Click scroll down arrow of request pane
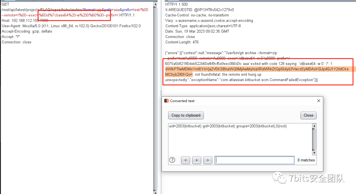The image size is (356, 194). 155,192
